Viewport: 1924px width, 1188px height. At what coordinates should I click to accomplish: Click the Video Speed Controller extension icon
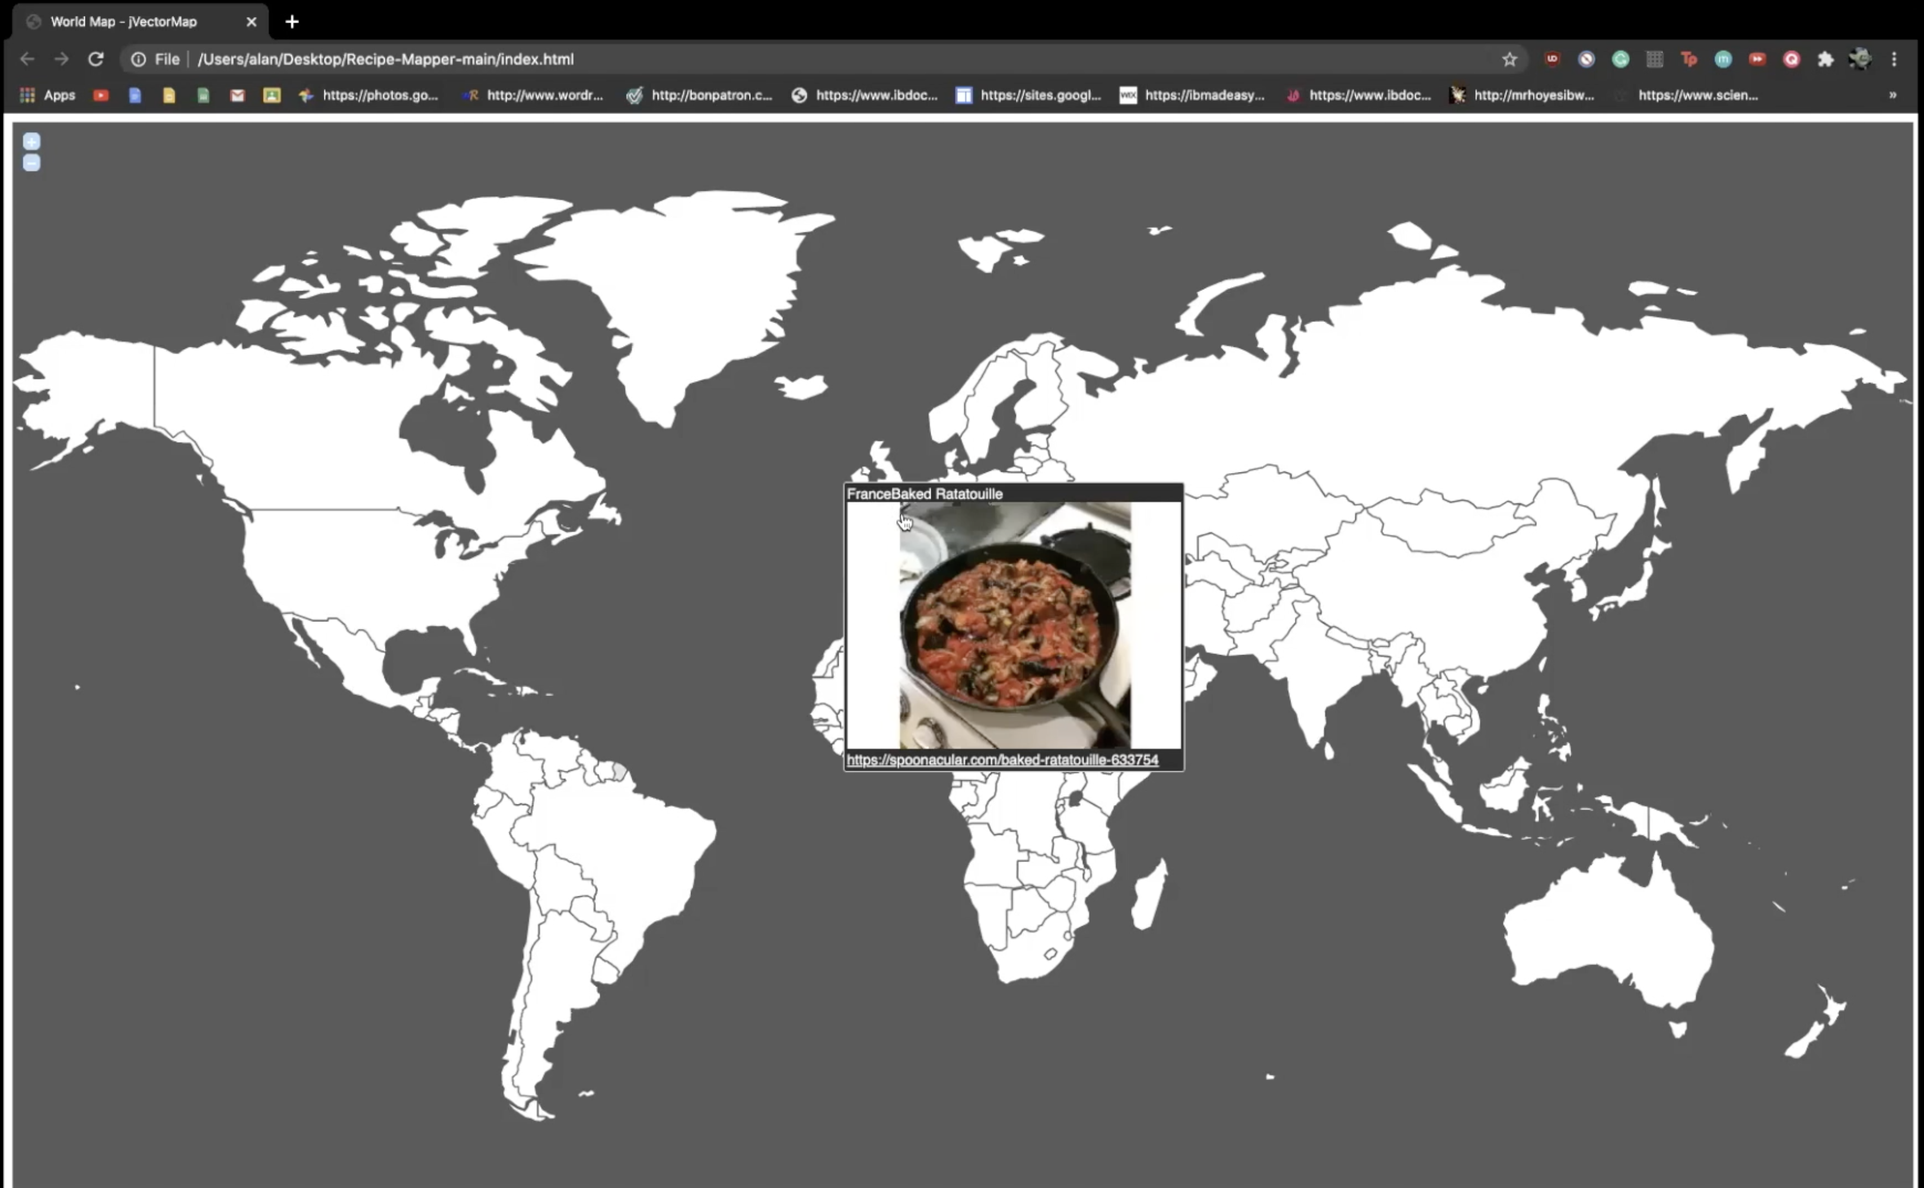(1758, 59)
